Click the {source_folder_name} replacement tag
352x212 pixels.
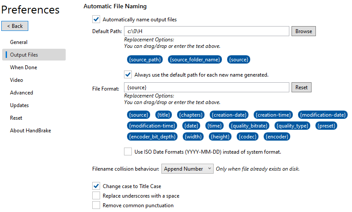tap(195, 59)
